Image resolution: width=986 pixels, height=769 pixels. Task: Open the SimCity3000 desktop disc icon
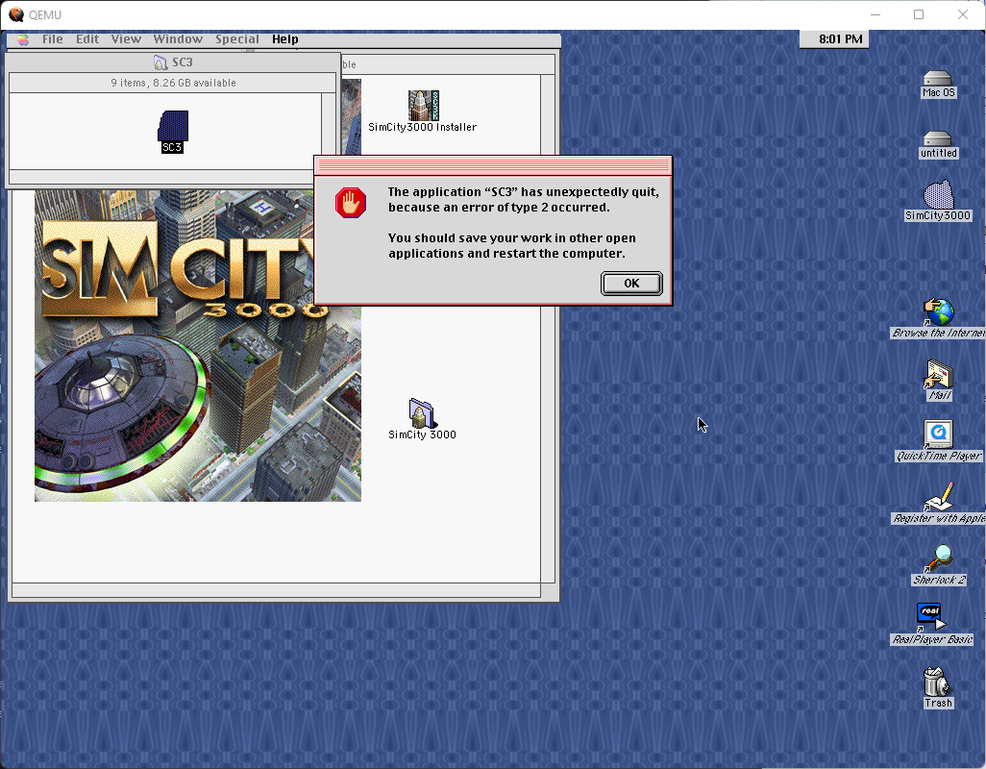pyautogui.click(x=938, y=195)
